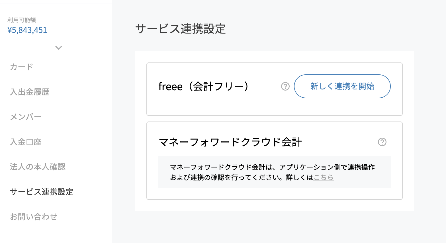This screenshot has height=243, width=446.
Task: Open the カード section
Action: click(21, 67)
